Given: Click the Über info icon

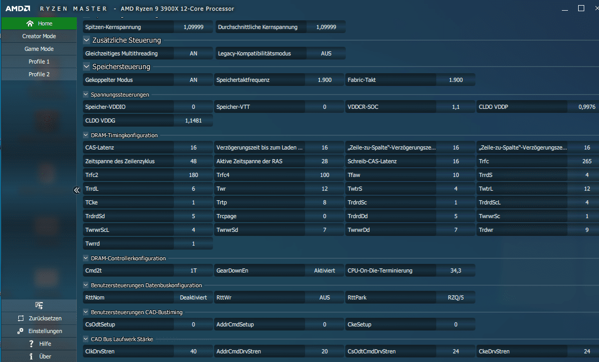Looking at the screenshot, I should (32, 356).
